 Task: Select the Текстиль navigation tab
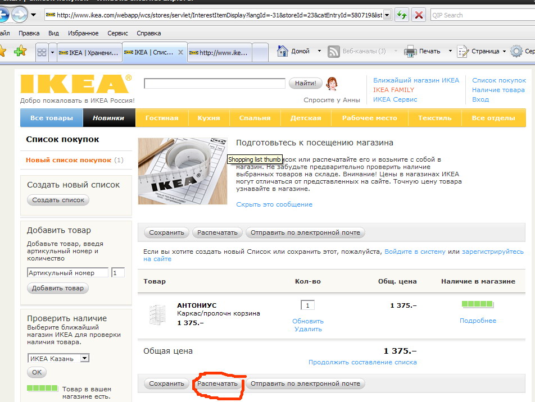tap(435, 118)
